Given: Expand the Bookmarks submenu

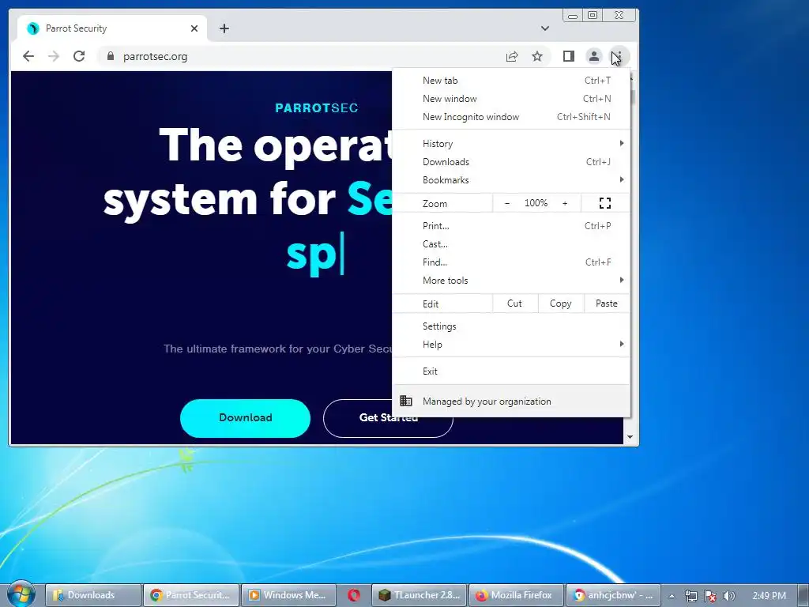Looking at the screenshot, I should (x=511, y=179).
